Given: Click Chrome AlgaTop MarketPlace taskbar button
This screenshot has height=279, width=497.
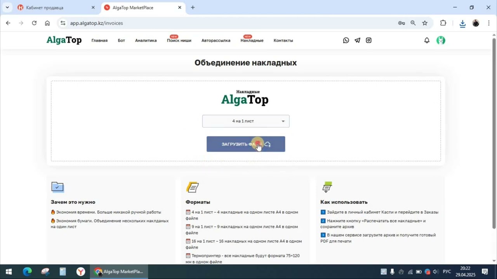Looking at the screenshot, I should 119,272.
